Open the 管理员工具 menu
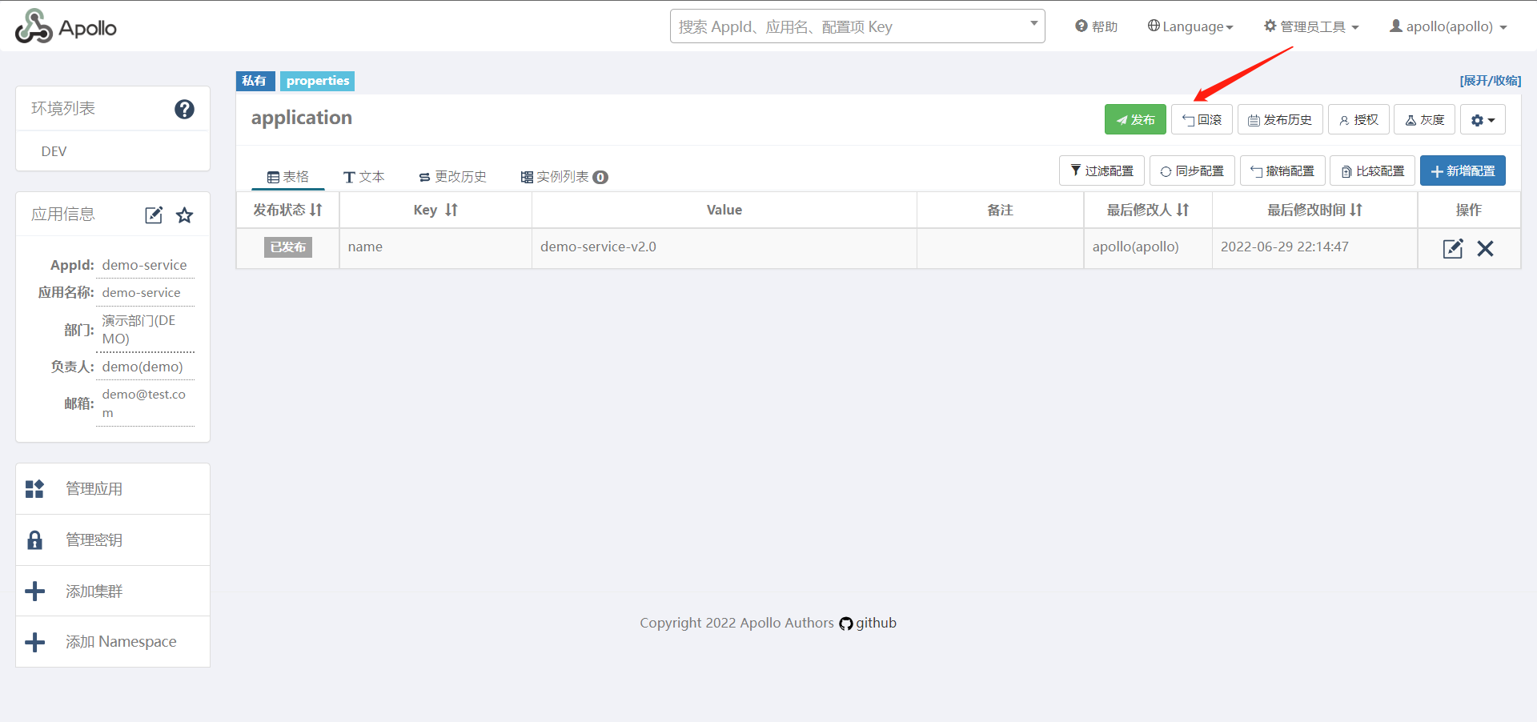The height and width of the screenshot is (722, 1537). click(1311, 26)
